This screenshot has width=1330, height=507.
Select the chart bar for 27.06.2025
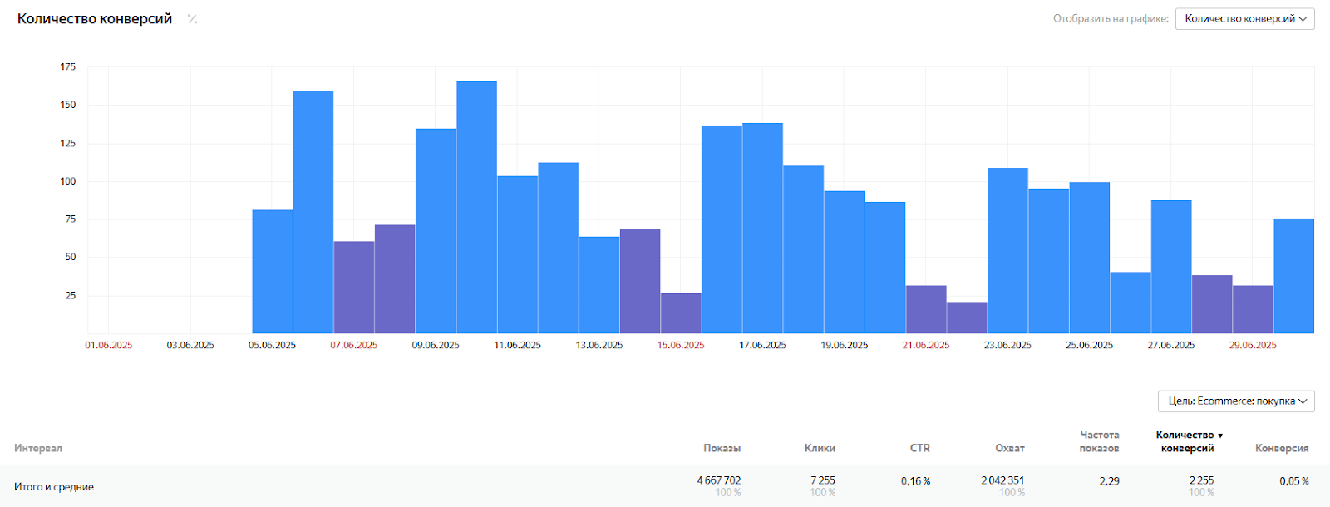coord(1171,267)
